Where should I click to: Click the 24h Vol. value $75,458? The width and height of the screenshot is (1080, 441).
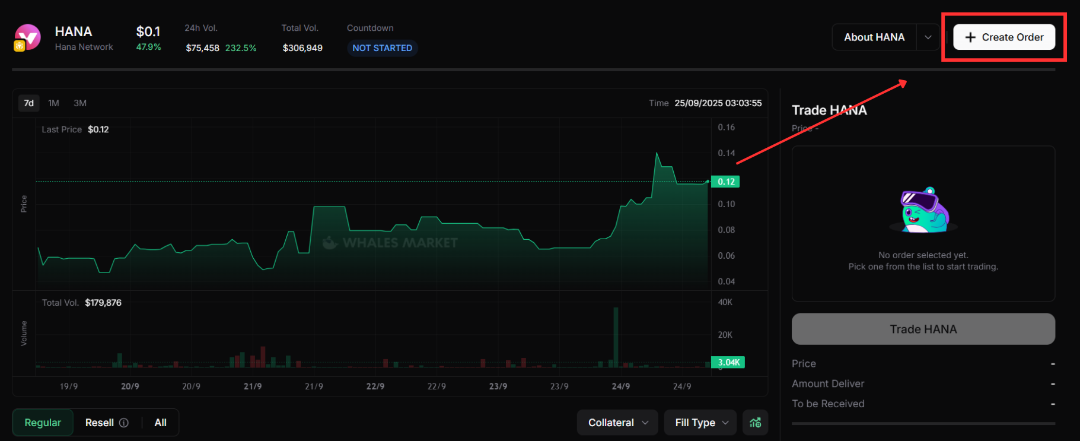[202, 48]
